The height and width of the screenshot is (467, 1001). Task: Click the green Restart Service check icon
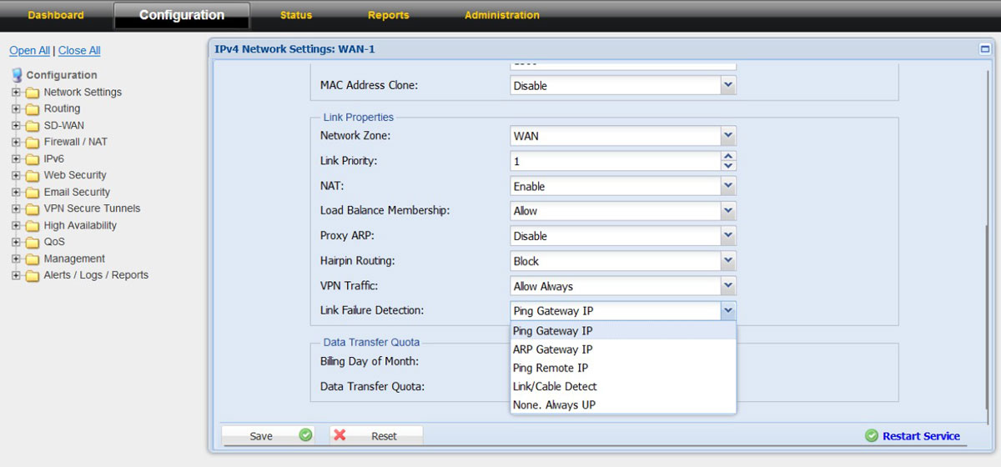point(871,436)
